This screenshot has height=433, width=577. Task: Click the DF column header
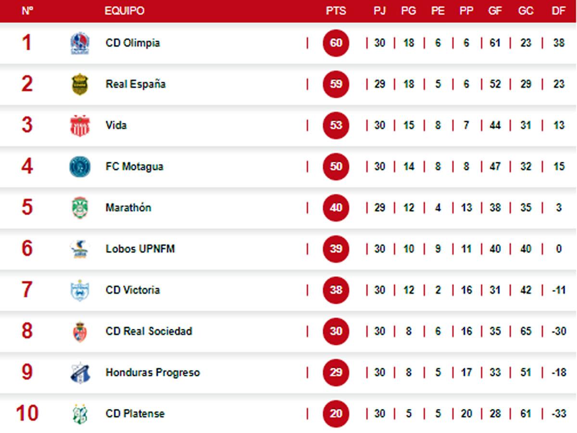click(x=558, y=11)
